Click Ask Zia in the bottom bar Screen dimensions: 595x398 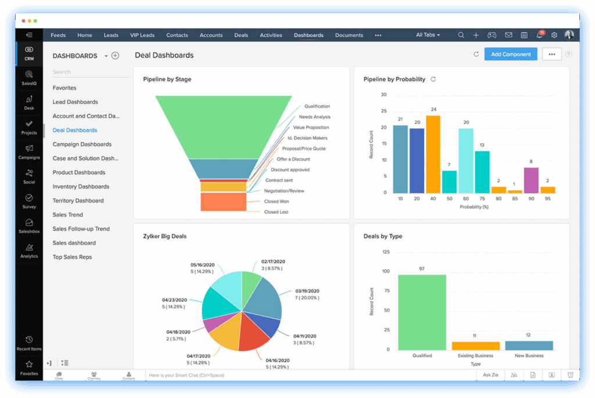pos(490,375)
